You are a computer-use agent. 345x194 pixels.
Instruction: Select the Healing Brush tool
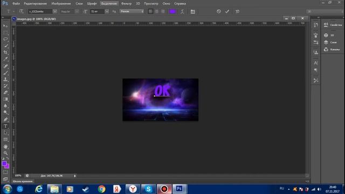click(x=5, y=66)
